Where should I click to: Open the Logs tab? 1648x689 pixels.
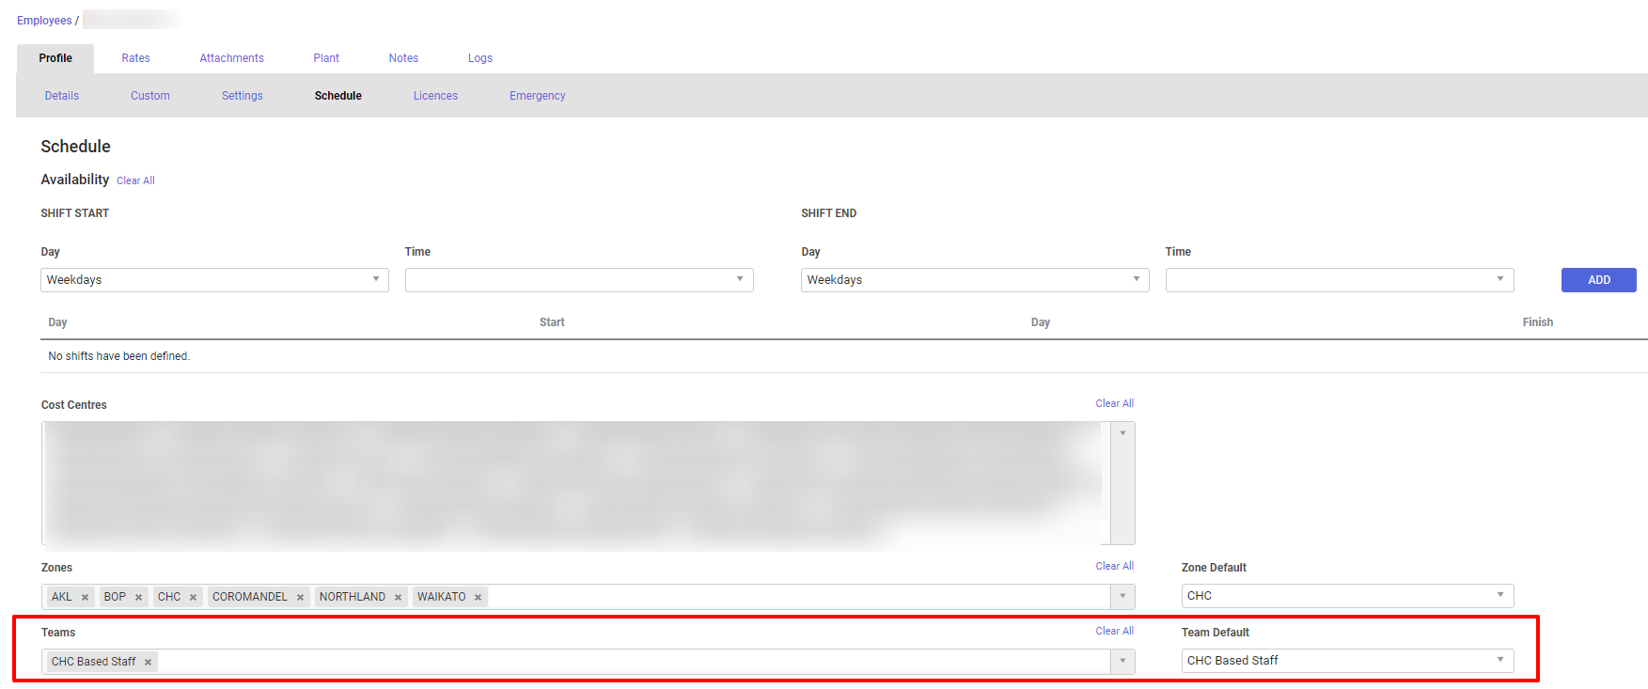coord(480,58)
